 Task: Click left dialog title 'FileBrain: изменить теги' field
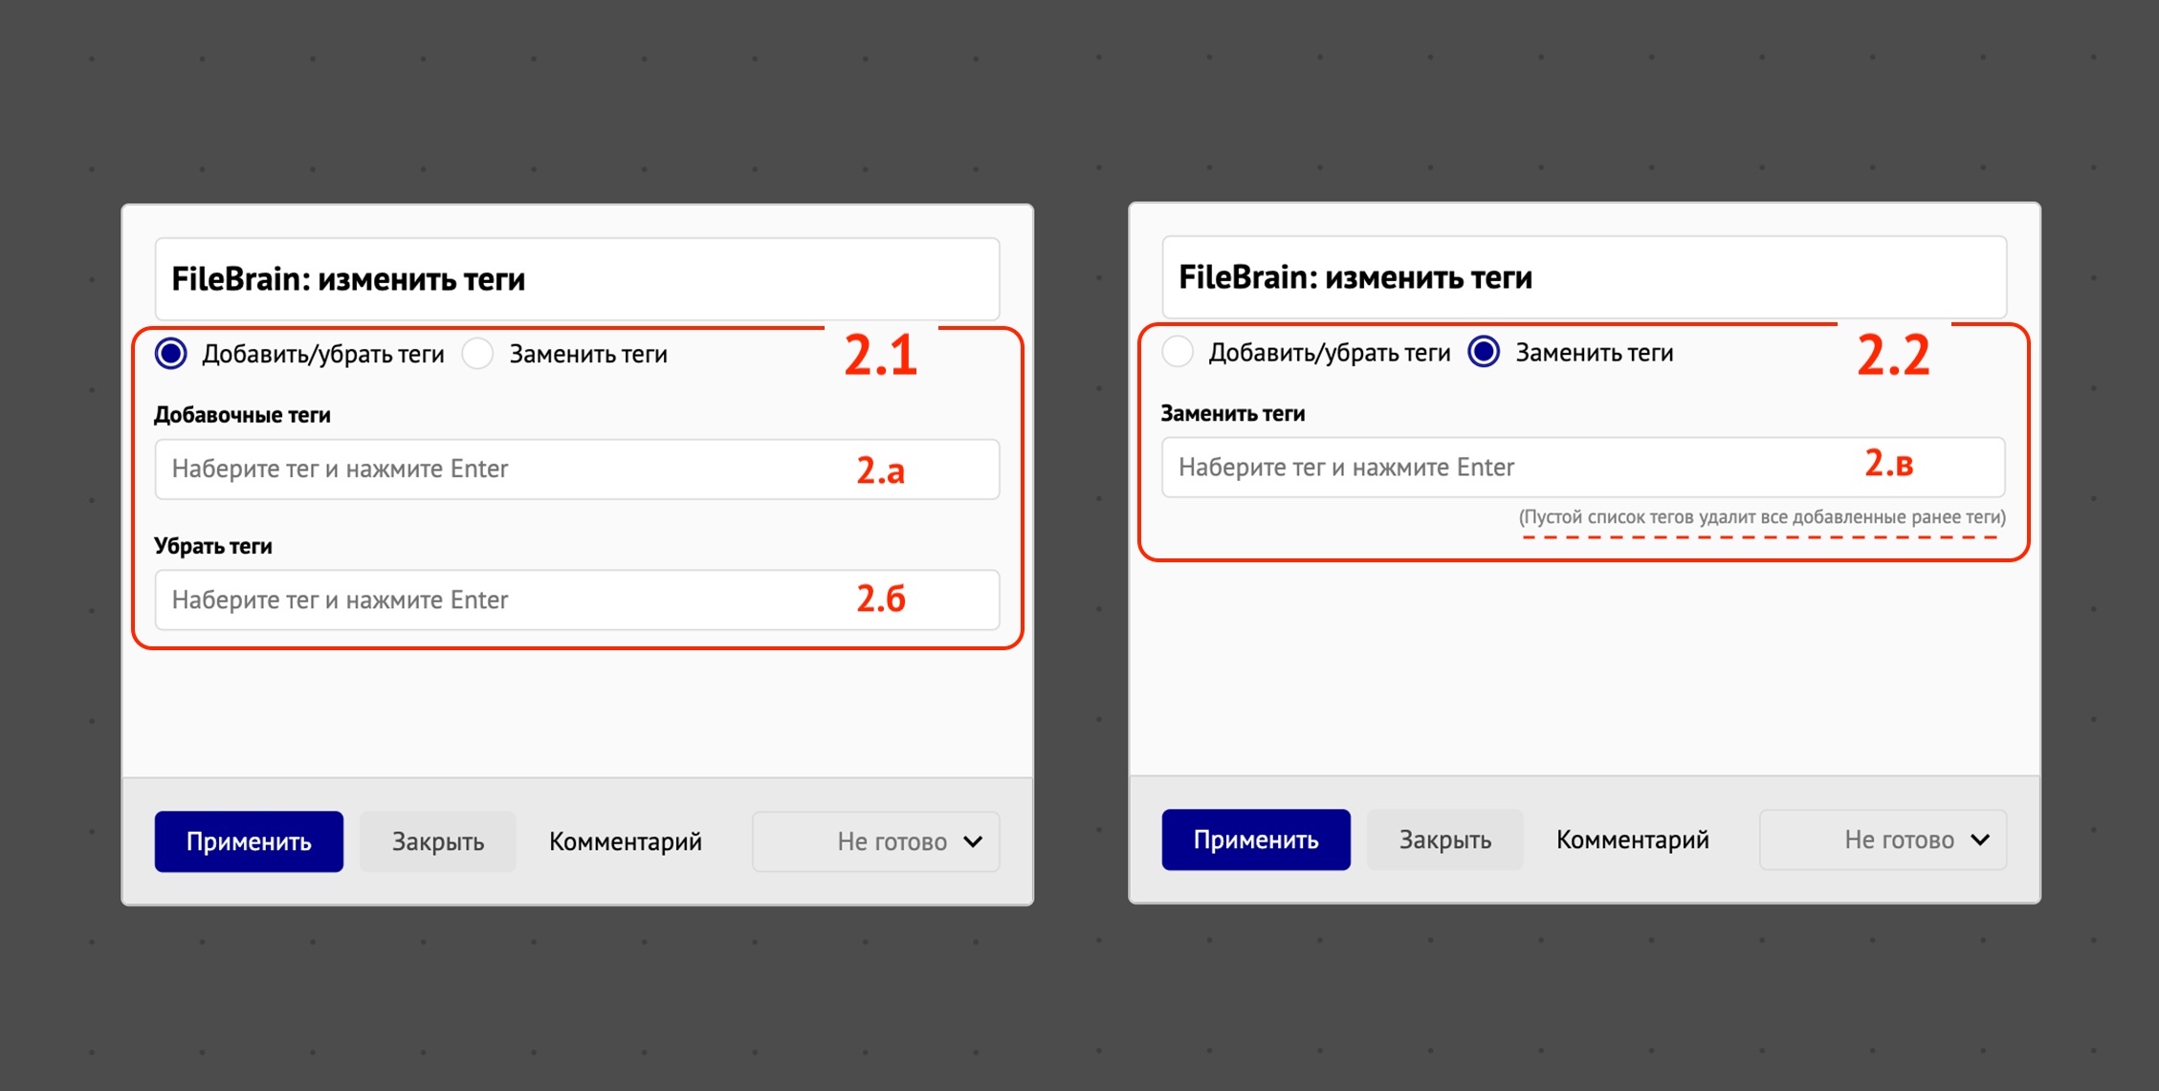(x=577, y=279)
